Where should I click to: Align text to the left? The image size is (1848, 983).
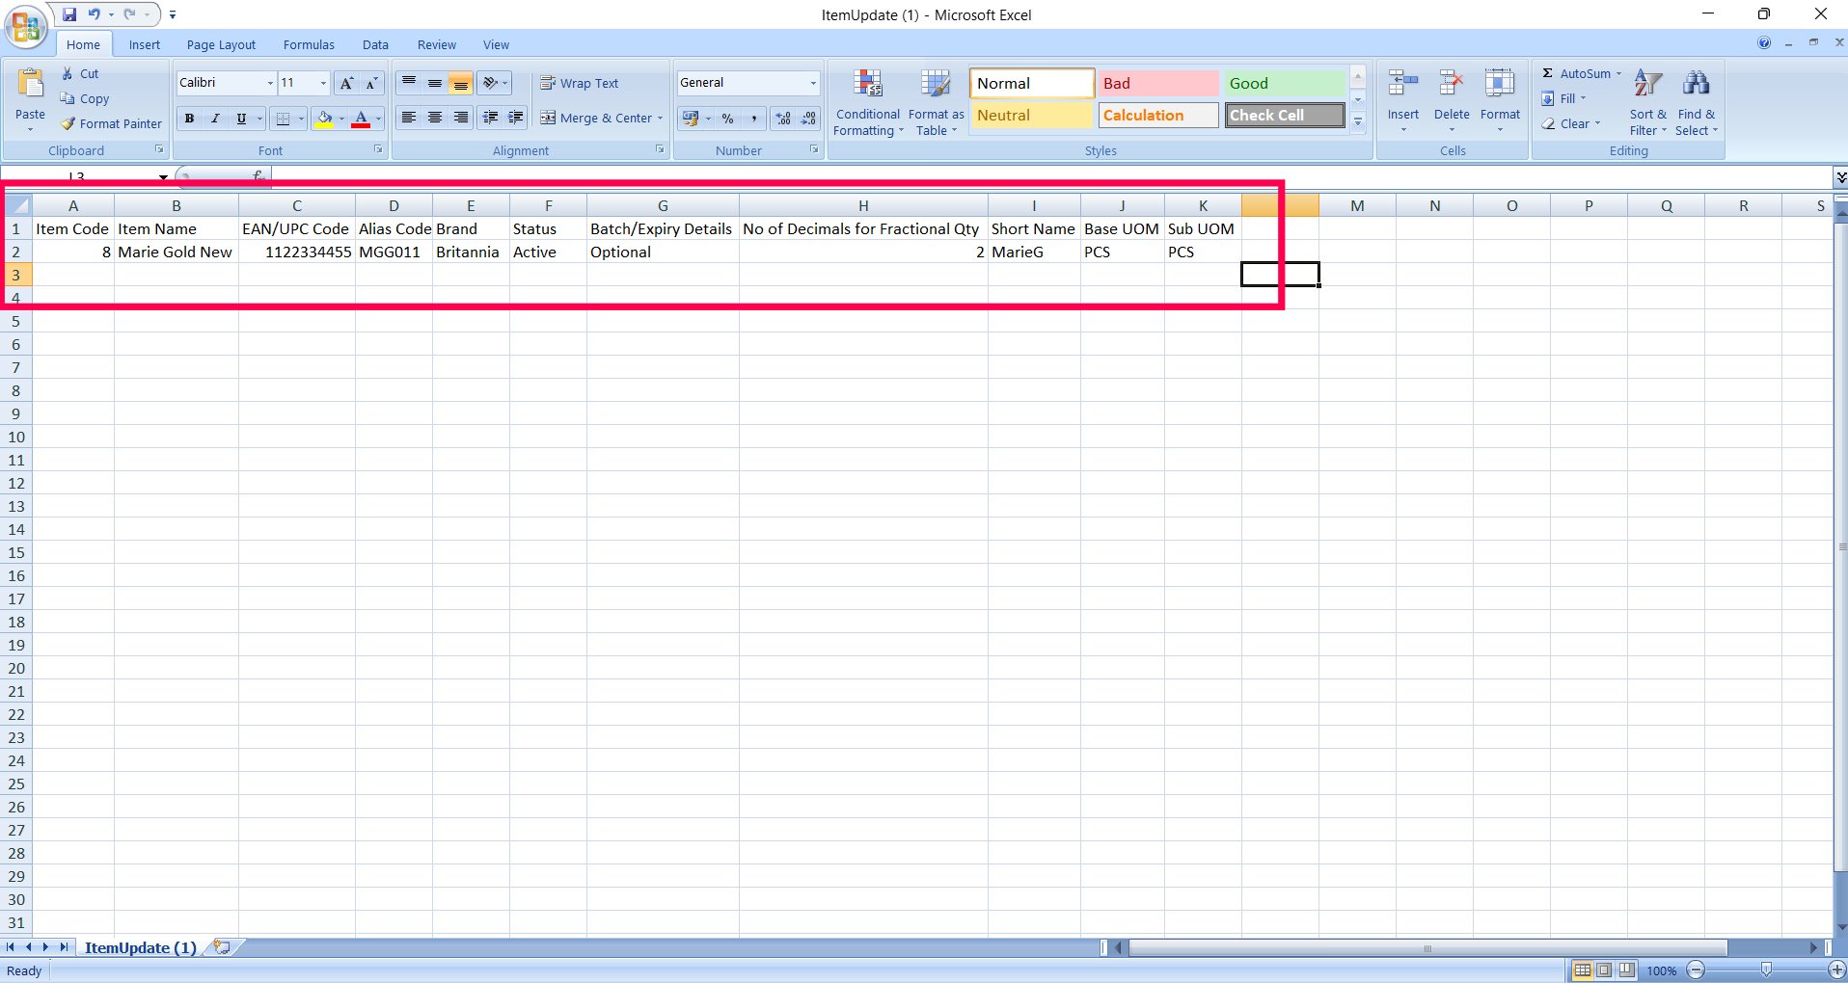tap(409, 118)
